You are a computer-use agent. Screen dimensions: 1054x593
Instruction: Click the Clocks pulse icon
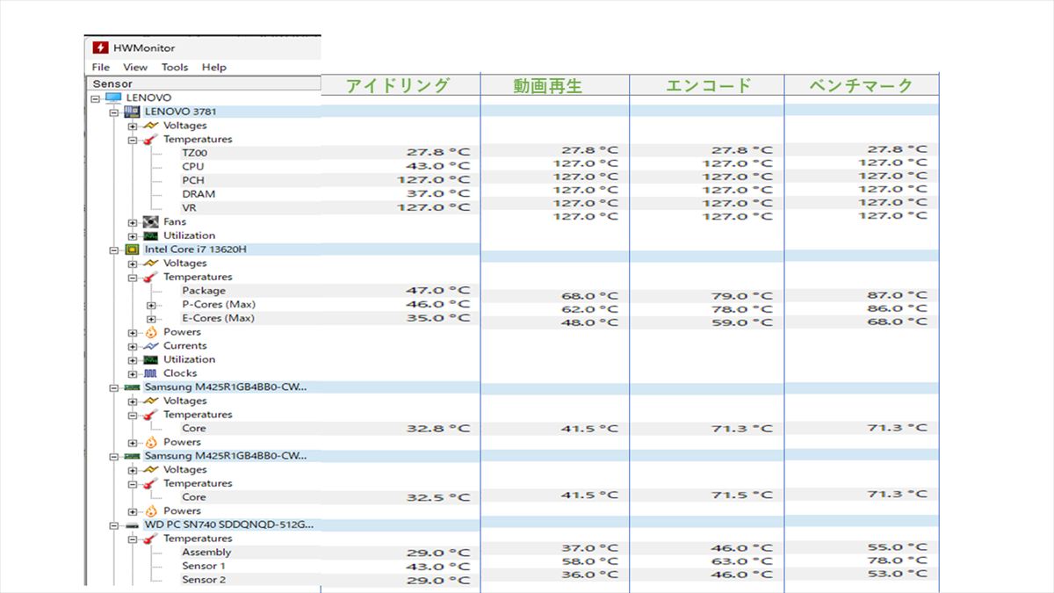tap(150, 373)
